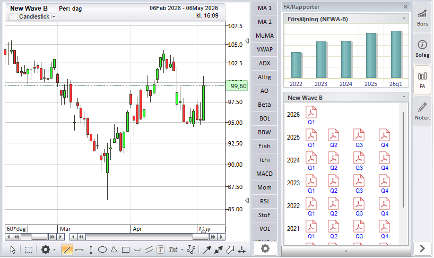Select the text-with-nodes annotation tool

pos(191,250)
